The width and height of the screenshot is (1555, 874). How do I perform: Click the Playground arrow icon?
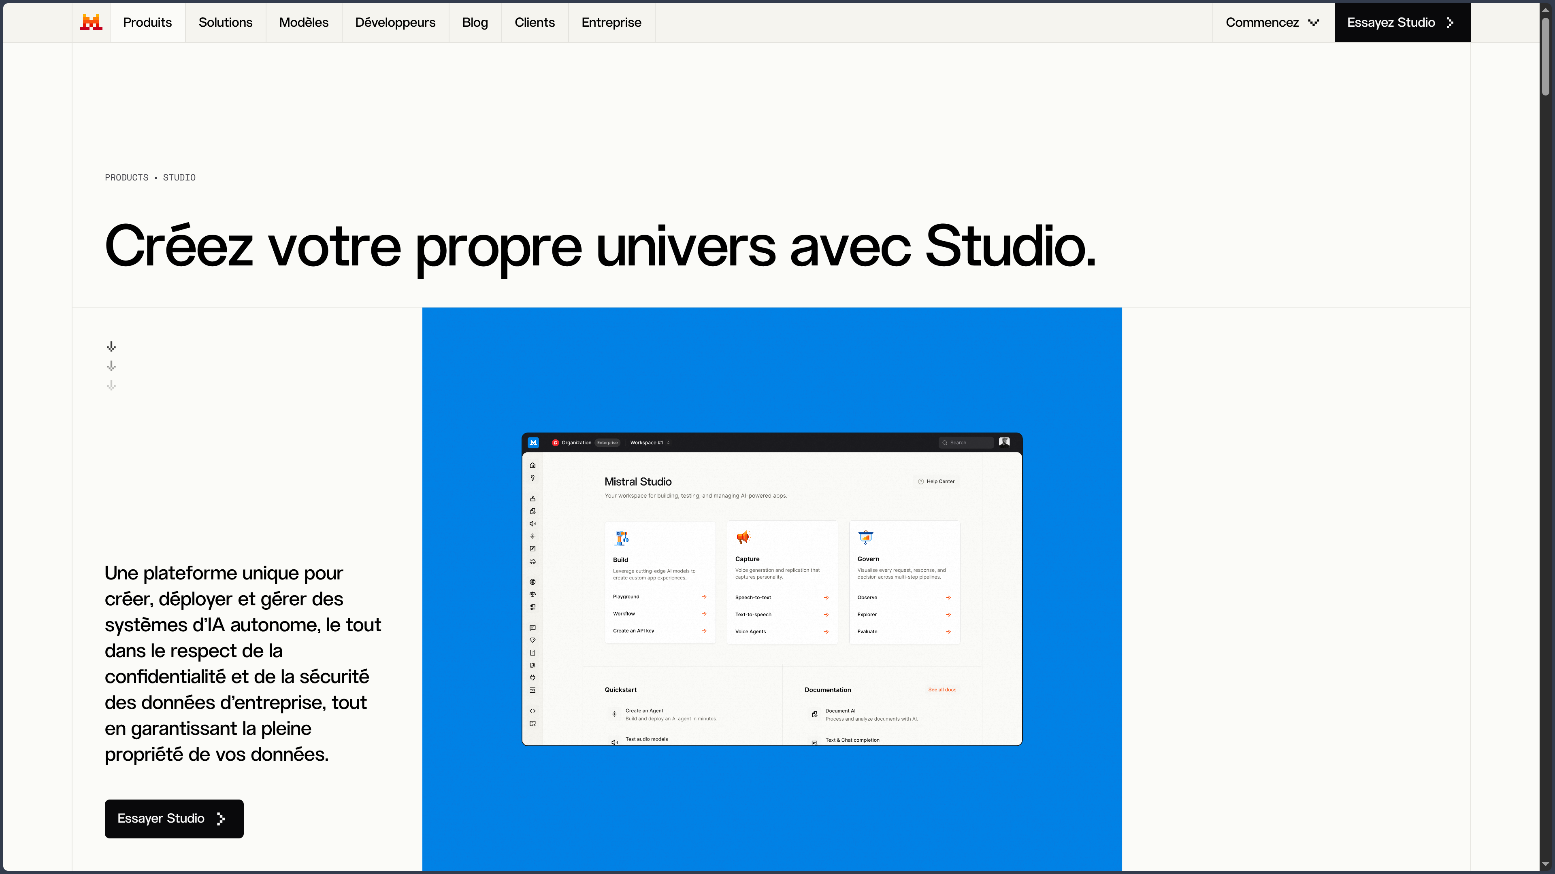704,596
